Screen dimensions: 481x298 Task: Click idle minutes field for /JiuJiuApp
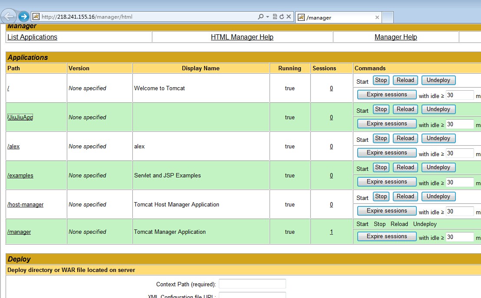[460, 124]
